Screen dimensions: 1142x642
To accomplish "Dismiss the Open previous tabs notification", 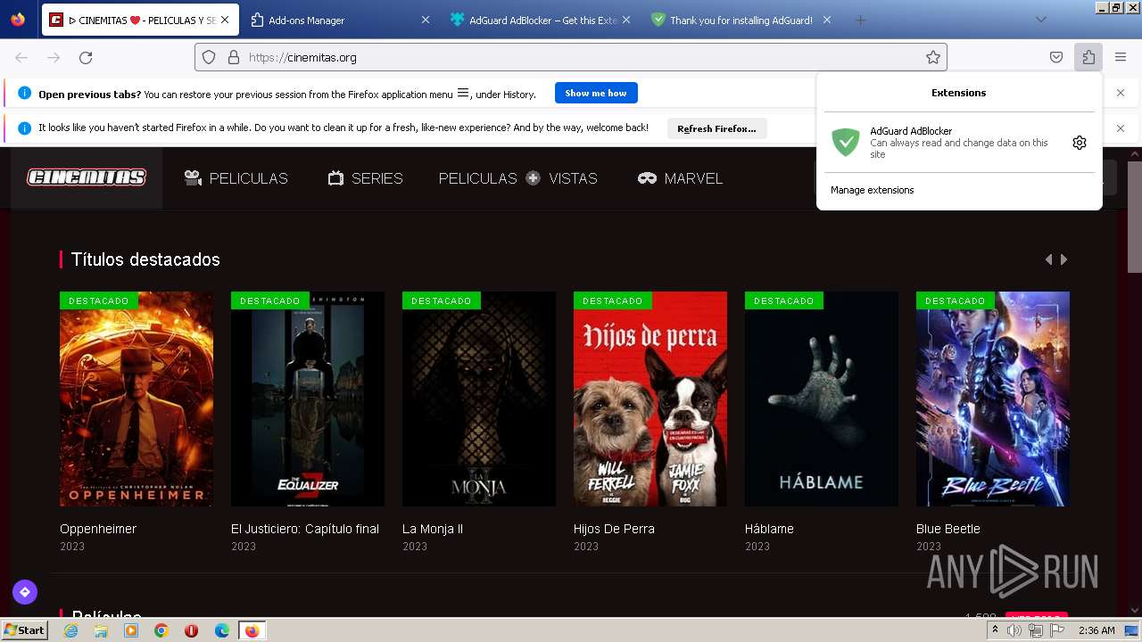I will pos(1121,93).
